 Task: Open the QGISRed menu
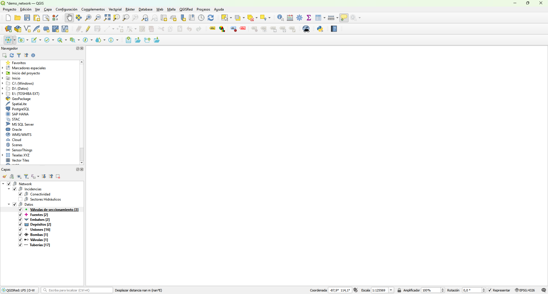pyautogui.click(x=186, y=9)
